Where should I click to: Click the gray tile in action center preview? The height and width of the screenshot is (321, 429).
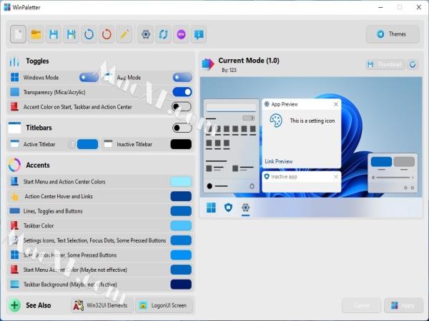click(404, 161)
